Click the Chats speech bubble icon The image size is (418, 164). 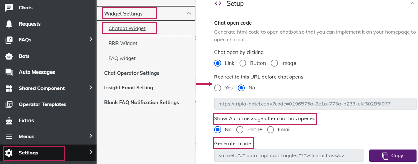click(x=9, y=8)
